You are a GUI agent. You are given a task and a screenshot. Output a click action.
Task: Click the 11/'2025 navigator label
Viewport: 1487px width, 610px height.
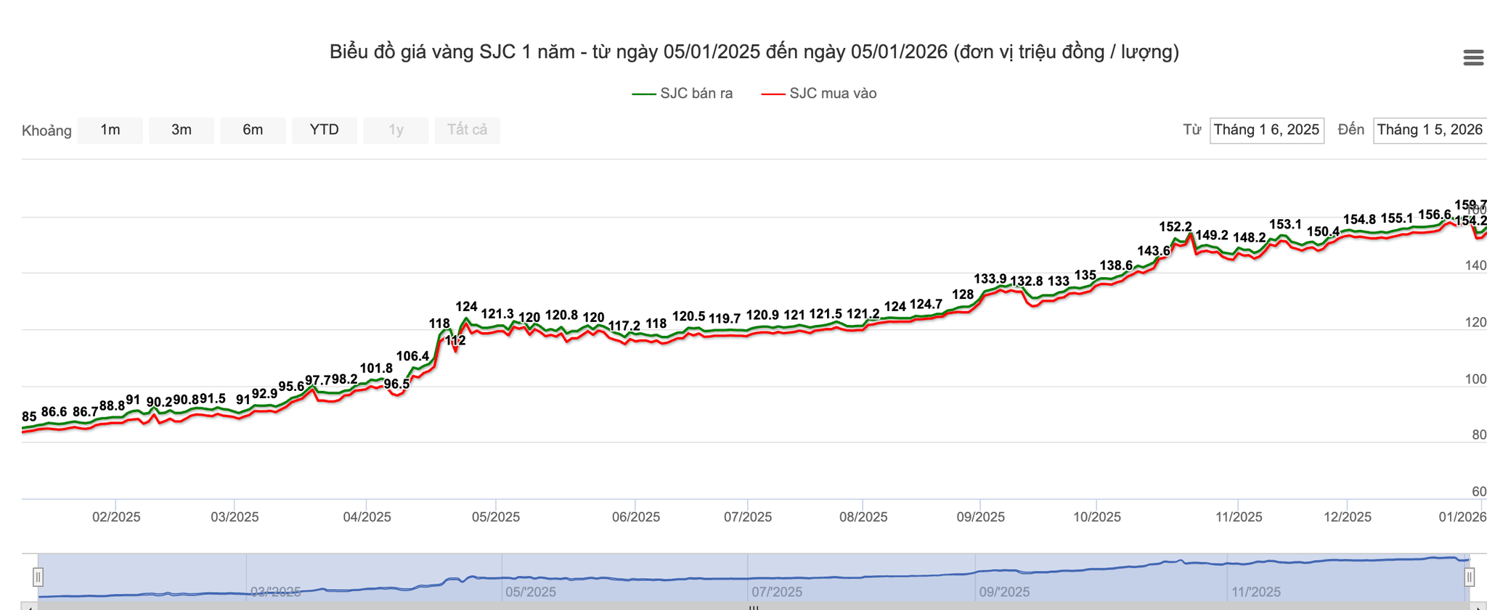point(1256,593)
